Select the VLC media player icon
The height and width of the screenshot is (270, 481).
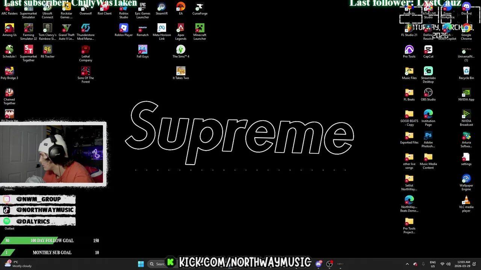pos(466,204)
